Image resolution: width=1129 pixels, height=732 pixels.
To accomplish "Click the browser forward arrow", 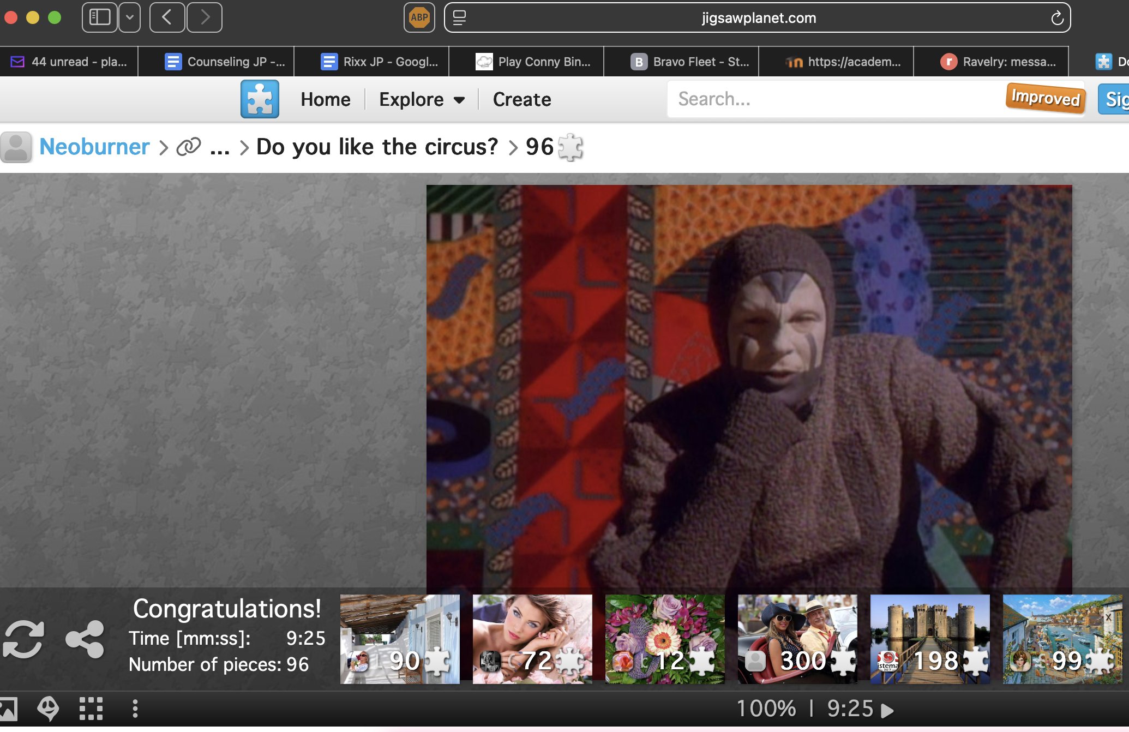I will (205, 17).
